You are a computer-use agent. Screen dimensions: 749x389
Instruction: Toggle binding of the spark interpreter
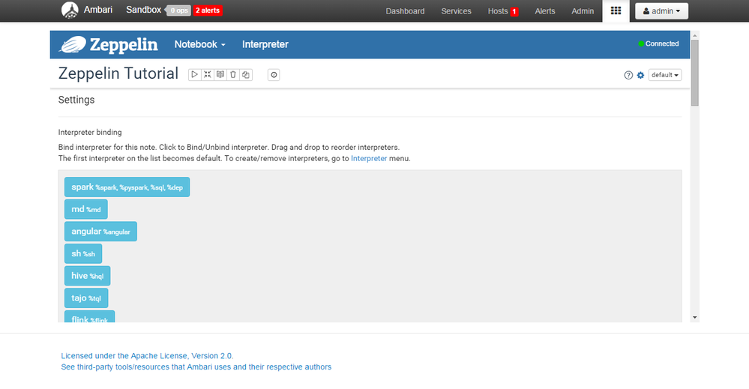coord(127,187)
